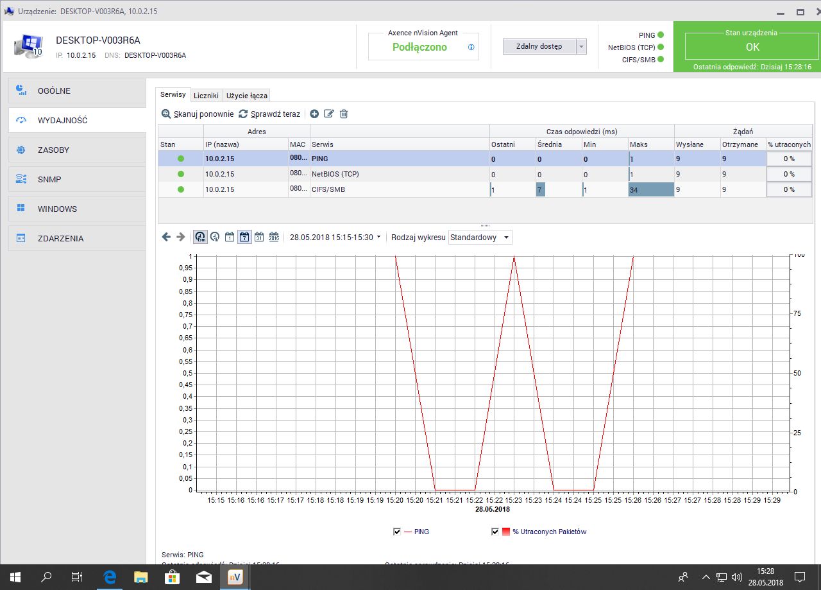Select the 15-minute time range icon
This screenshot has width=821, height=590.
(200, 237)
